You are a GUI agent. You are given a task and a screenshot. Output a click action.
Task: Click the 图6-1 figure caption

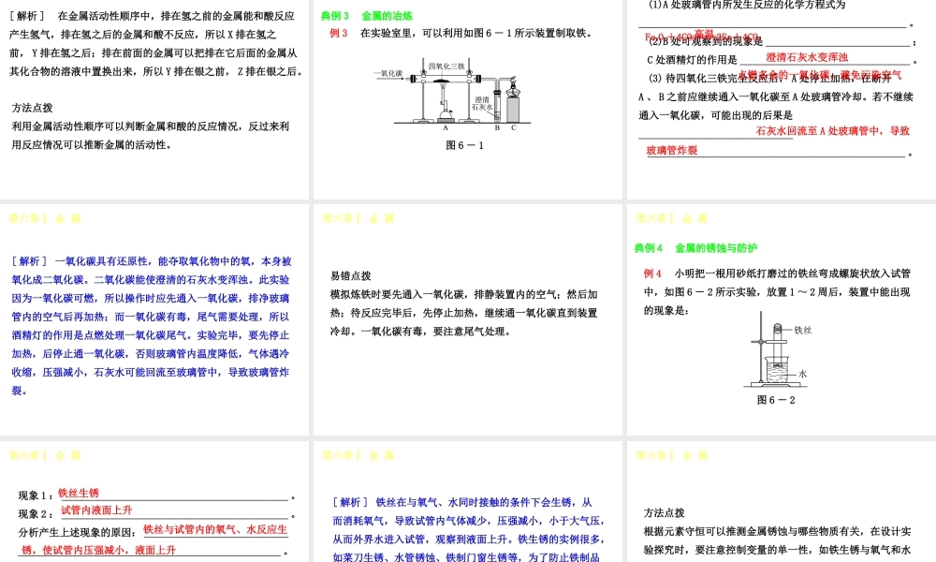coord(464,145)
